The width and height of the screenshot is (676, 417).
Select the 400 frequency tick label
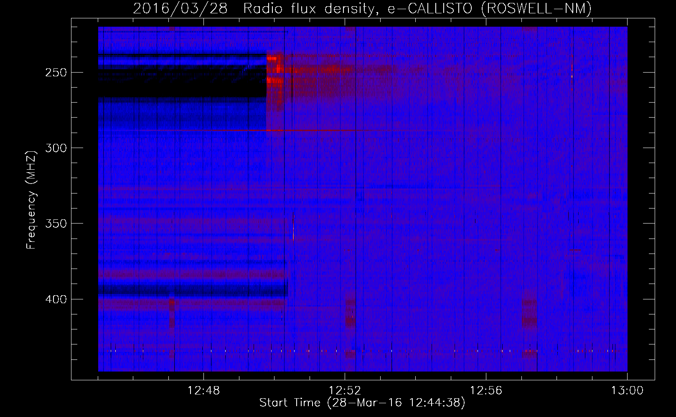click(56, 299)
